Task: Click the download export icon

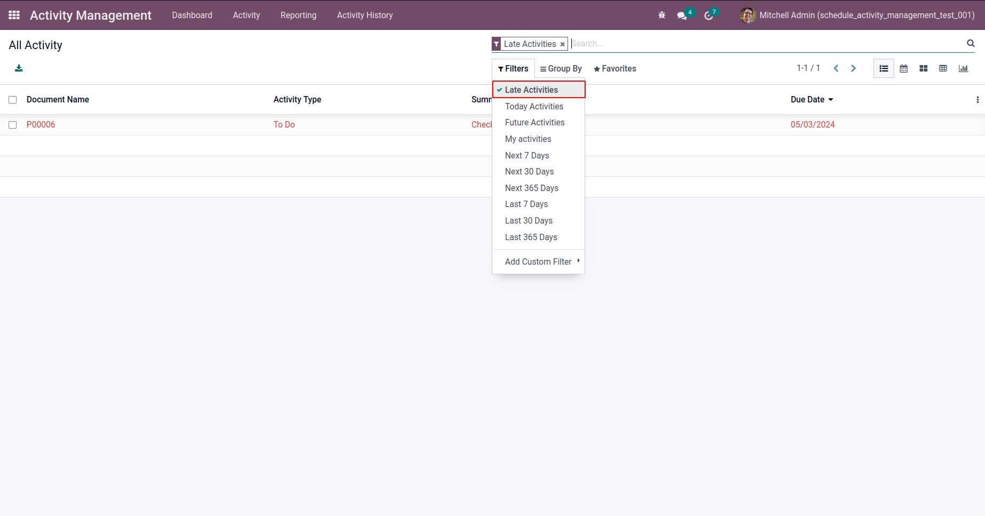Action: pyautogui.click(x=19, y=68)
